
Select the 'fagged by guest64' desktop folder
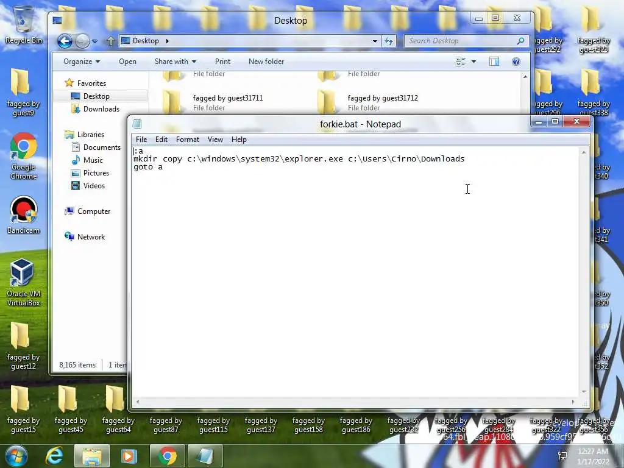point(118,409)
